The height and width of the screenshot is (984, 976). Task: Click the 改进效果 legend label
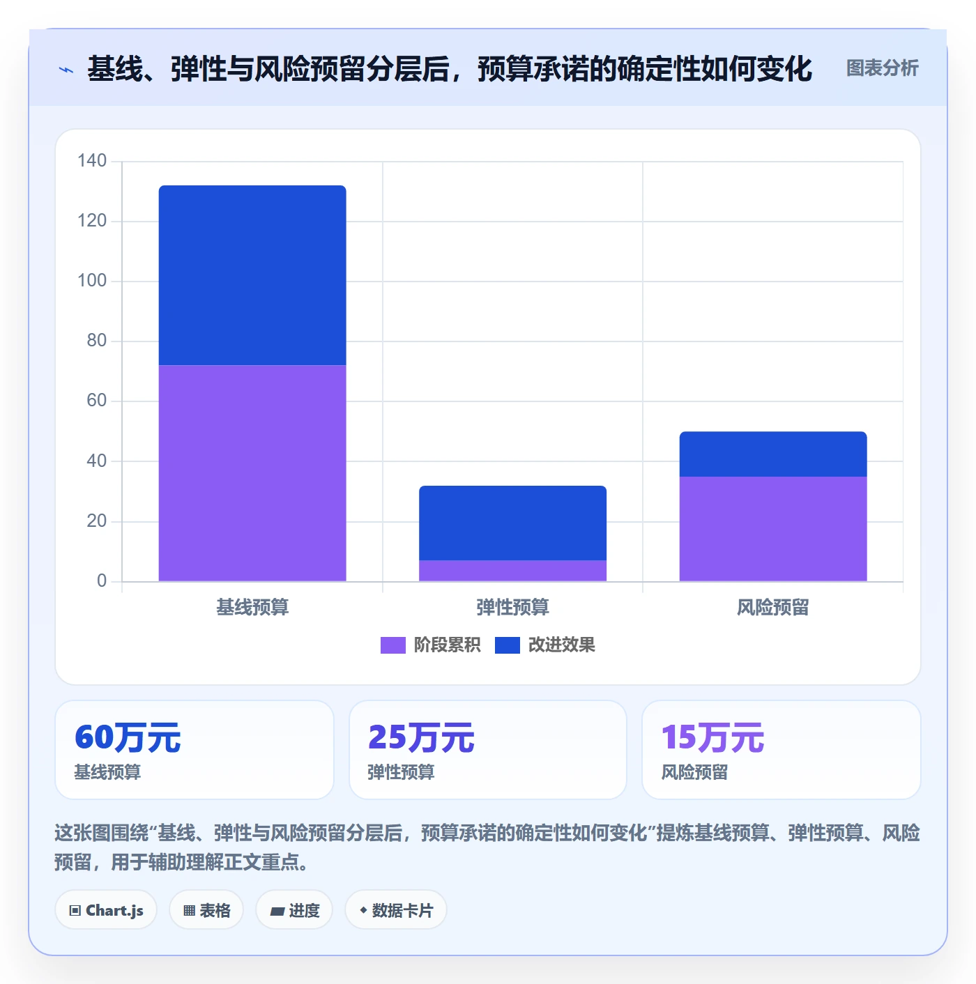[x=561, y=645]
